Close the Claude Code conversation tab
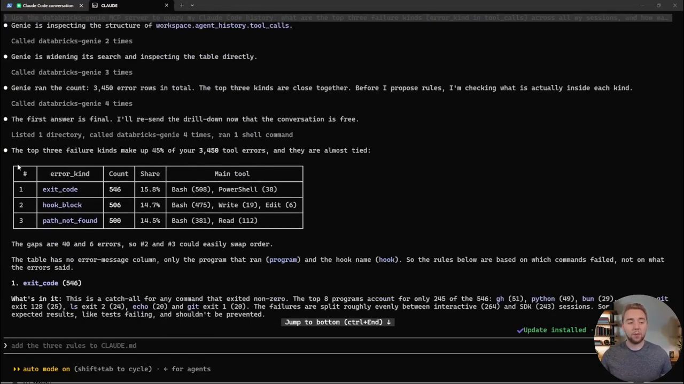 tap(81, 5)
